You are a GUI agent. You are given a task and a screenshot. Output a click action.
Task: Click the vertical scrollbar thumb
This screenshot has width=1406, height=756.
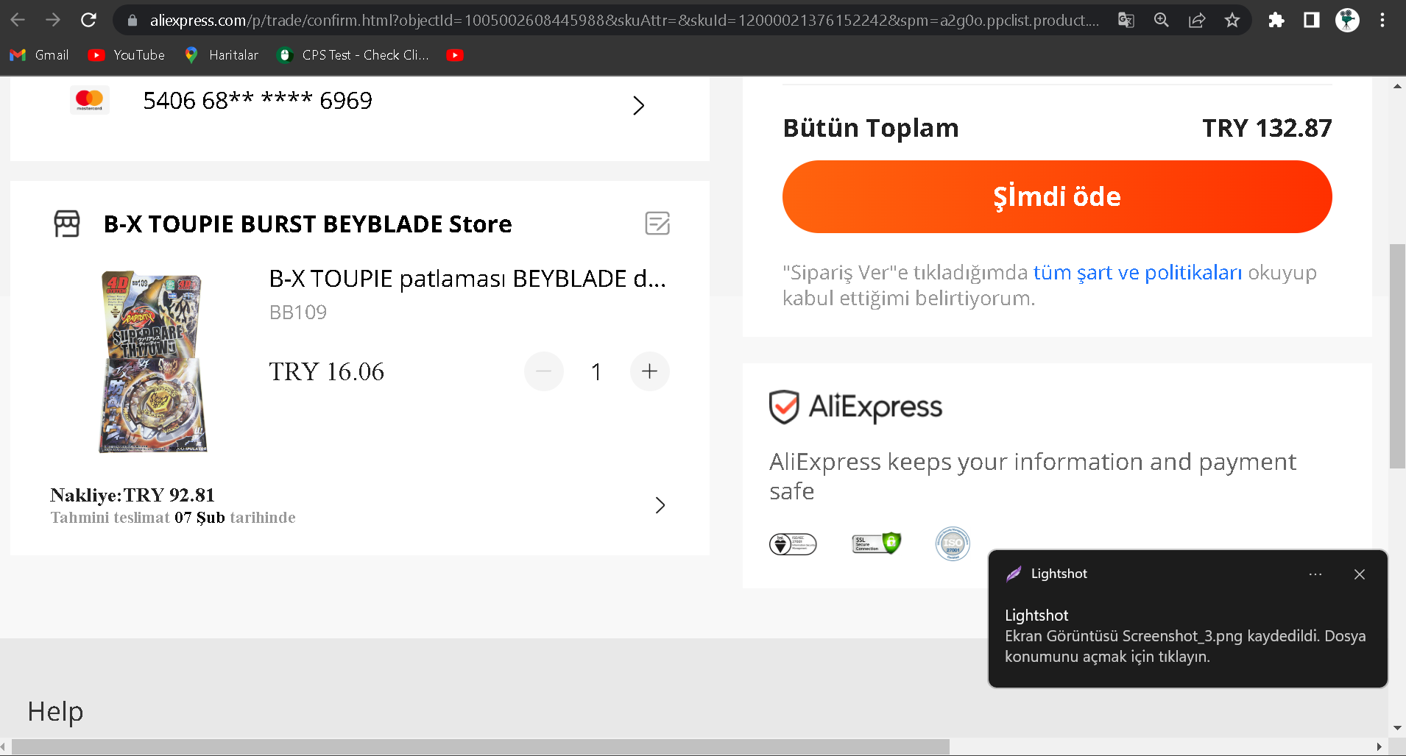pyautogui.click(x=1397, y=356)
